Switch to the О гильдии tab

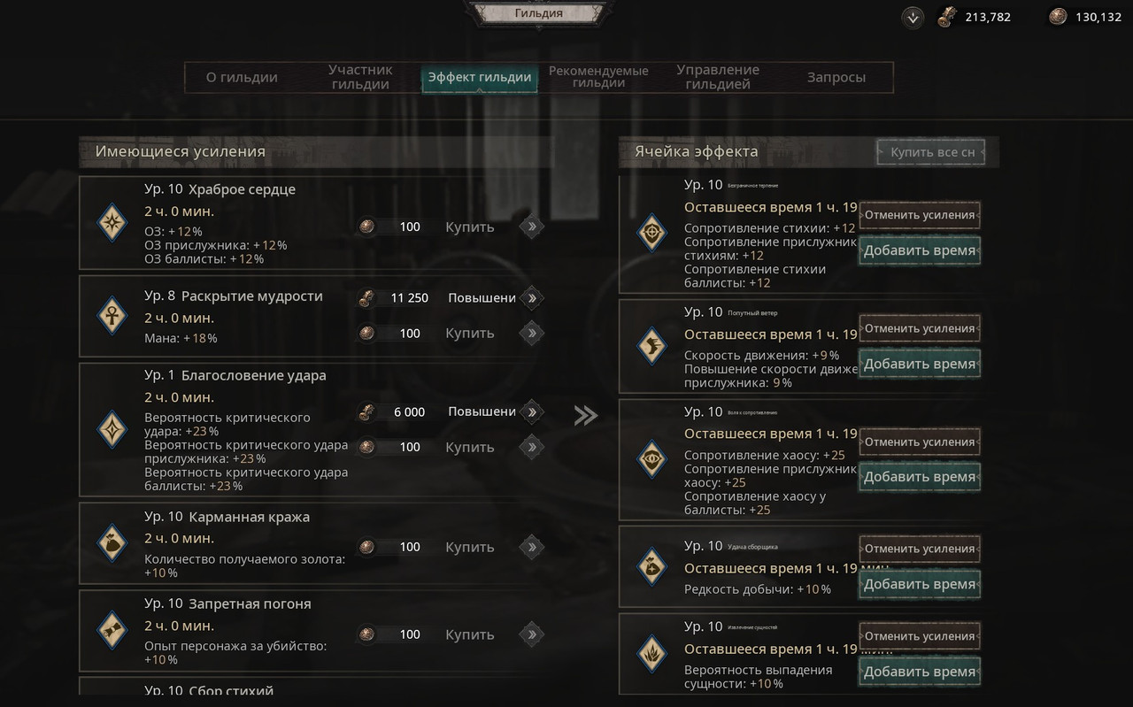tap(242, 77)
